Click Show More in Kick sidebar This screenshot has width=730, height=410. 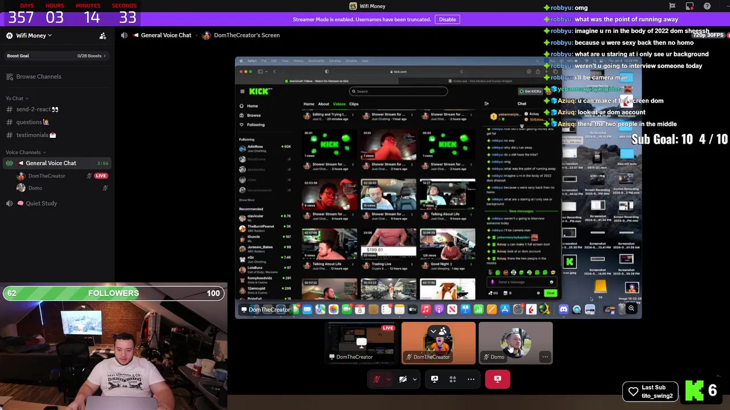click(x=246, y=200)
